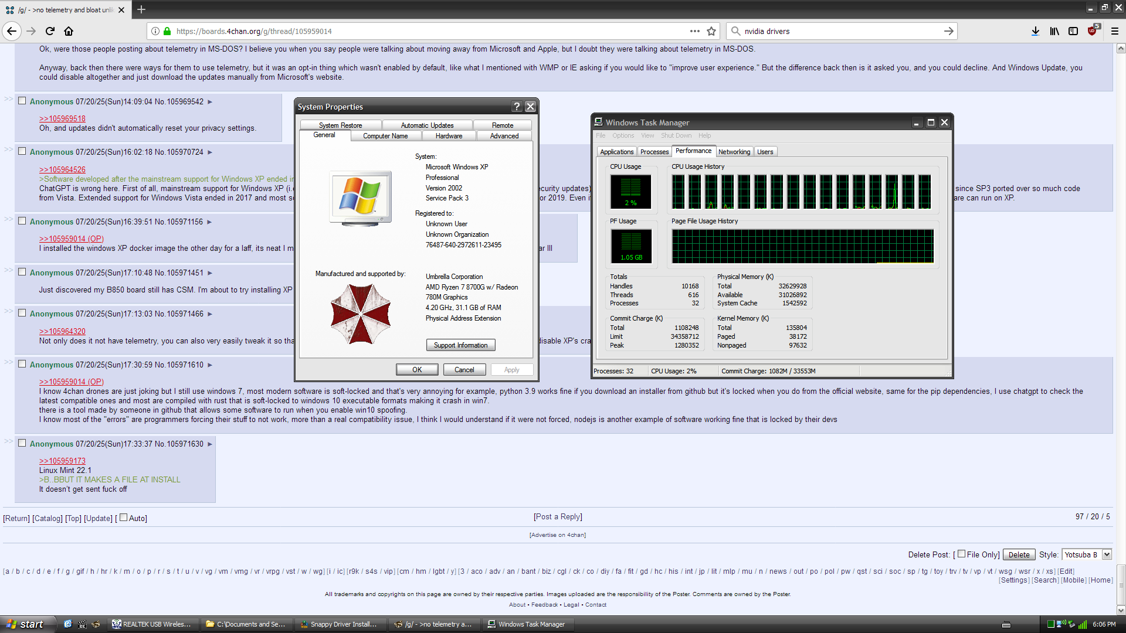Viewport: 1126px width, 633px height.
Task: Open the Users tab in Task Manager
Action: click(x=765, y=152)
